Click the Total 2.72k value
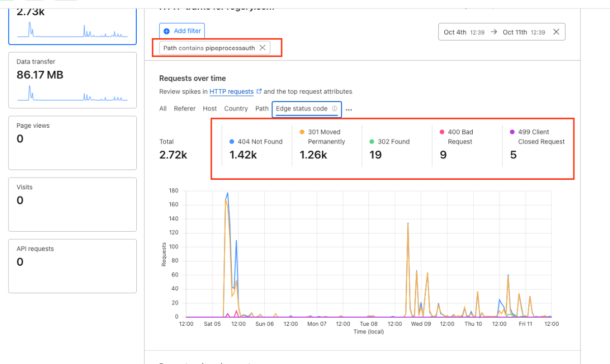Viewport: 610px width, 364px height. pos(173,155)
